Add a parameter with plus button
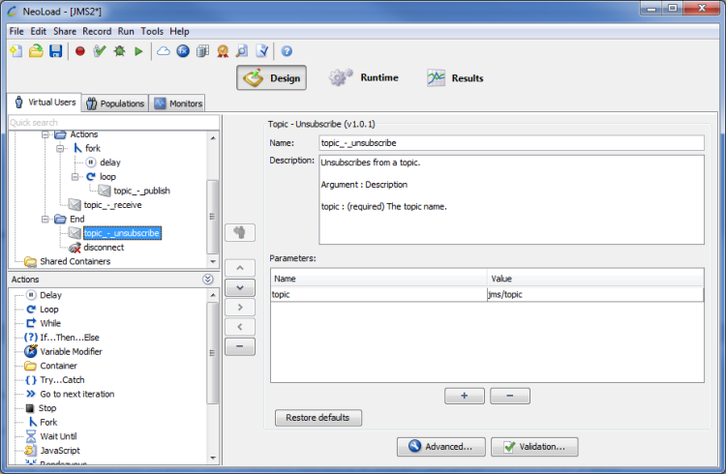Viewport: 726px width, 474px height. click(x=465, y=396)
